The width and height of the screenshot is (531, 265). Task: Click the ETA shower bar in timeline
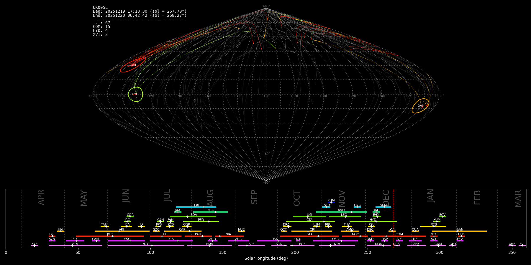(x=75, y=246)
